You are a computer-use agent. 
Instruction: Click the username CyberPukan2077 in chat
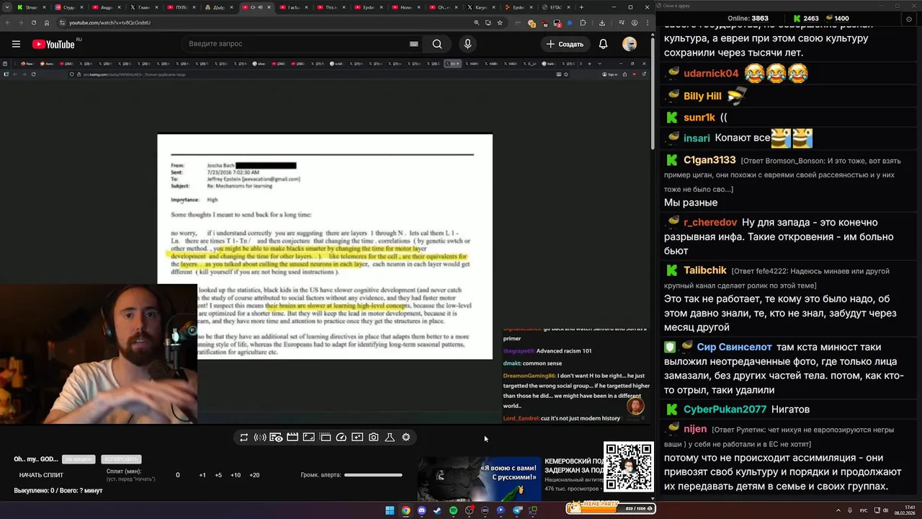pyautogui.click(x=725, y=409)
